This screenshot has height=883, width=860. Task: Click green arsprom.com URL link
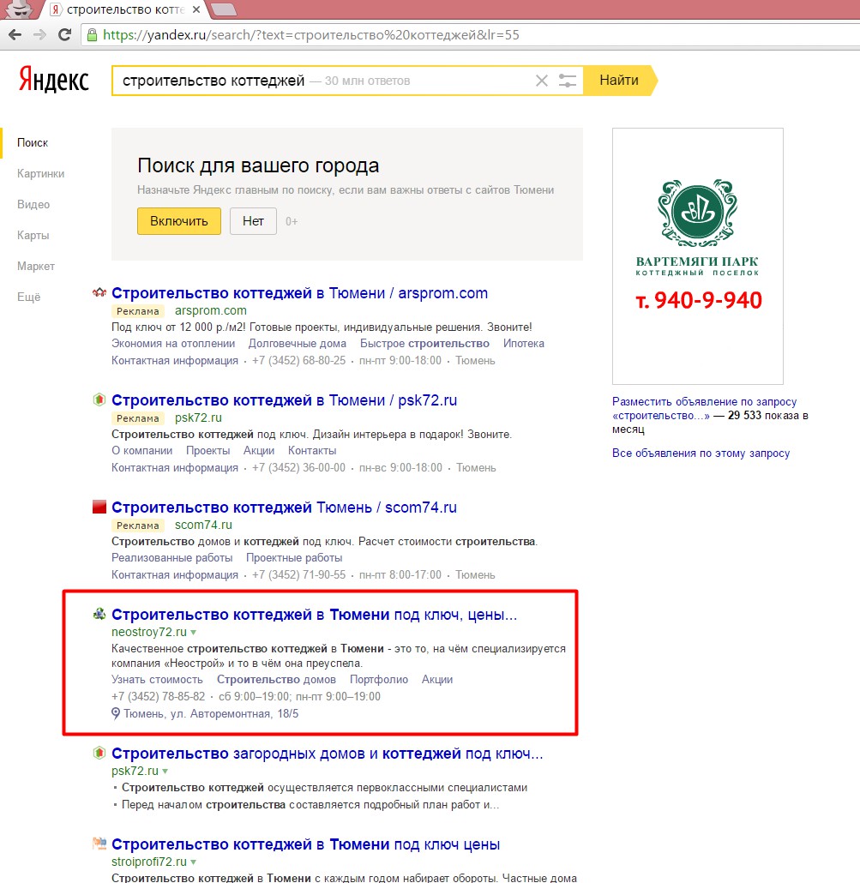coord(211,311)
